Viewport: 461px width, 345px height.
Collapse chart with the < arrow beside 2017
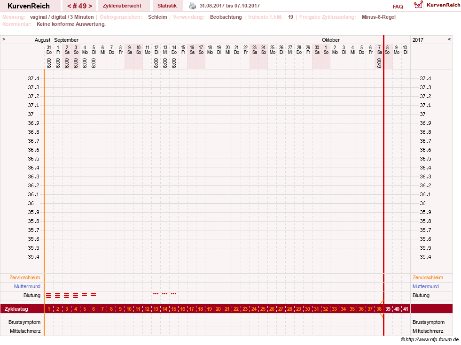pos(449,39)
